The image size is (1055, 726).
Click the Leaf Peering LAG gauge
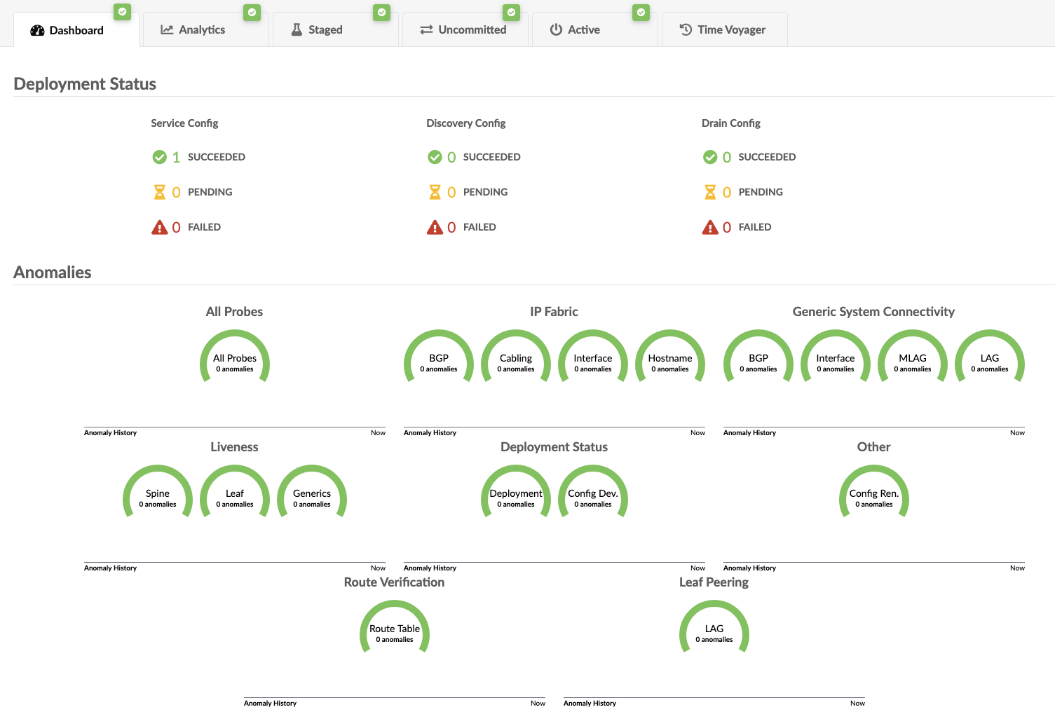[714, 633]
